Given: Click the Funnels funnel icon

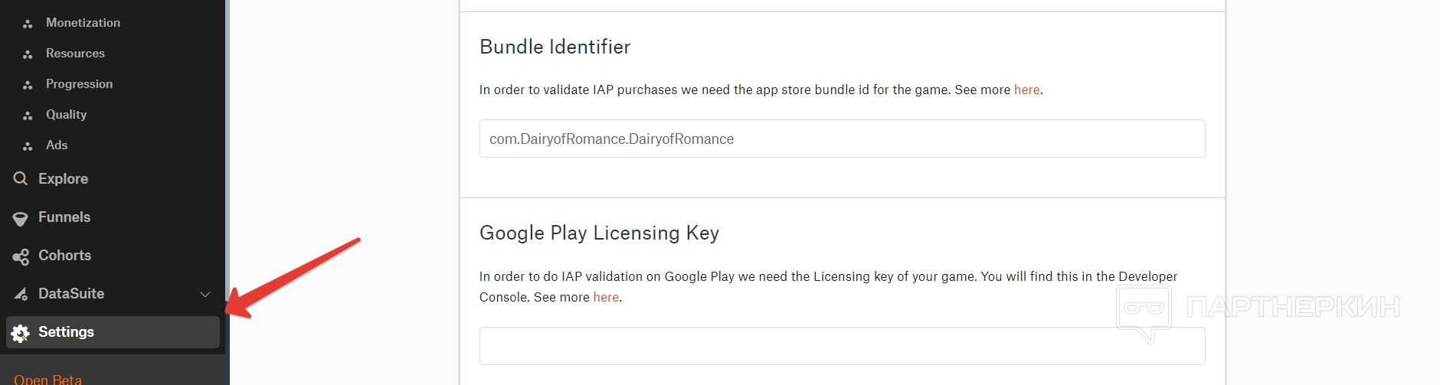Looking at the screenshot, I should (21, 218).
